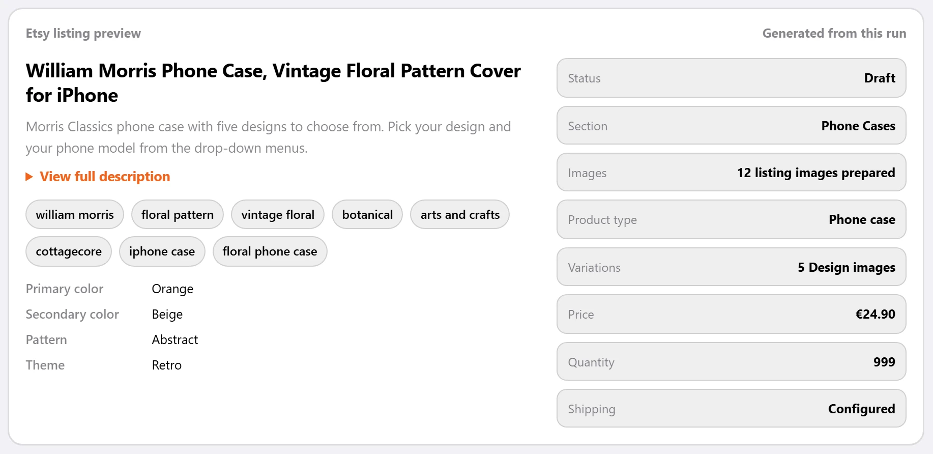
Task: Click the listing title William Morris Phone Case
Action: (273, 83)
